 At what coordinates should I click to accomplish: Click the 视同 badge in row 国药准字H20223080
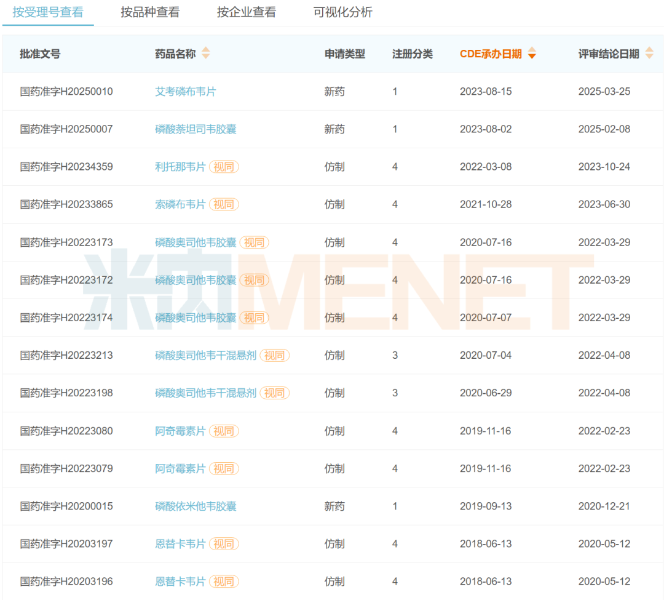[x=224, y=431]
